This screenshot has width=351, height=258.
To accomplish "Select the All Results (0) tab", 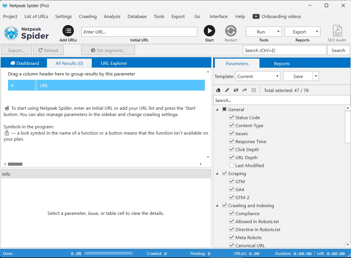I will coord(69,63).
